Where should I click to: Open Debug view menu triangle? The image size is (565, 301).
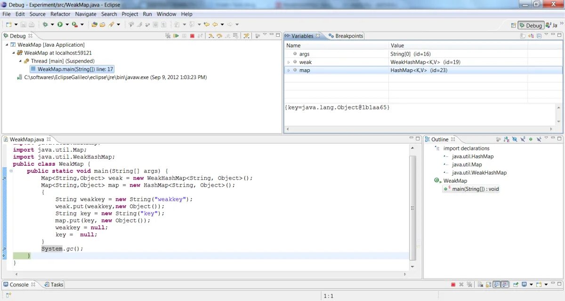point(265,34)
